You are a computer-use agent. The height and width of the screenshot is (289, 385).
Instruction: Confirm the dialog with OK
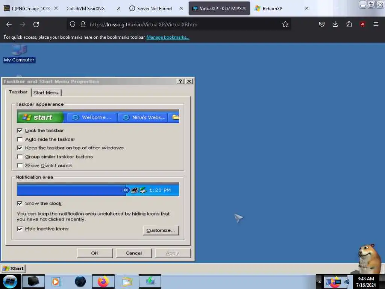click(x=95, y=253)
